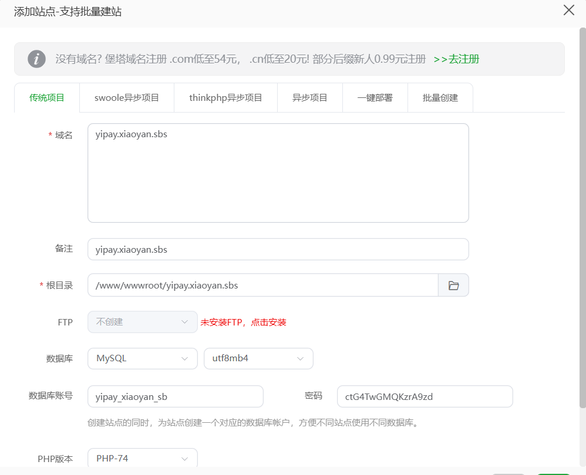Select the 传统项目 tab
Screen dimensions: 586x475
coord(47,98)
